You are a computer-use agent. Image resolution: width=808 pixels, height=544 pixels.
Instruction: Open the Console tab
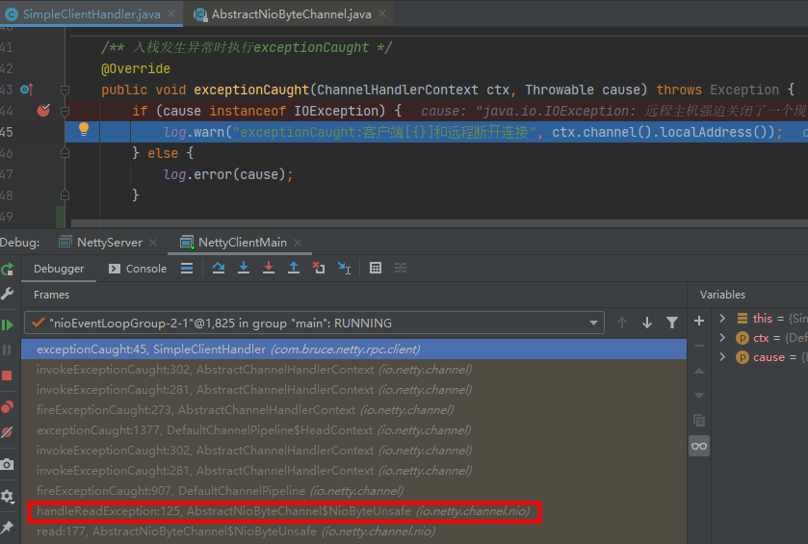[x=138, y=269]
